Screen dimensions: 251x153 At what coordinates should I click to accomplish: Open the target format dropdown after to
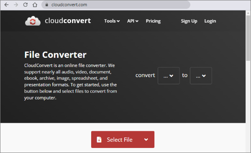tap(201, 75)
